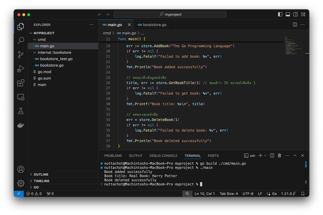Split the editor using the top-right icon
323x215 pixels.
[x=294, y=24]
